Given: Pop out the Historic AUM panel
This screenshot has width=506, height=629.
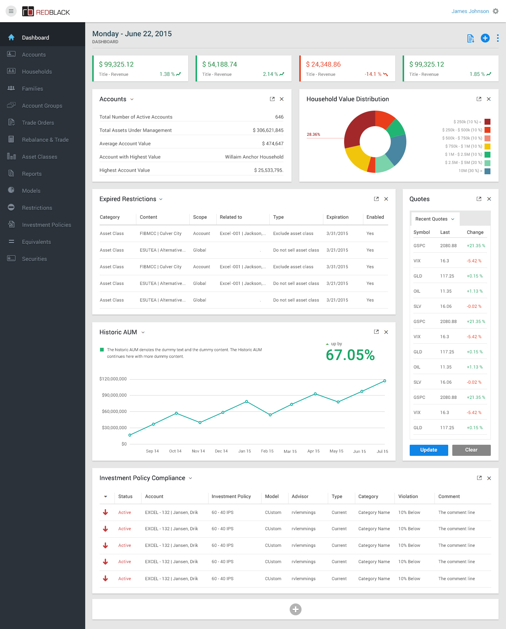Looking at the screenshot, I should click(x=376, y=332).
